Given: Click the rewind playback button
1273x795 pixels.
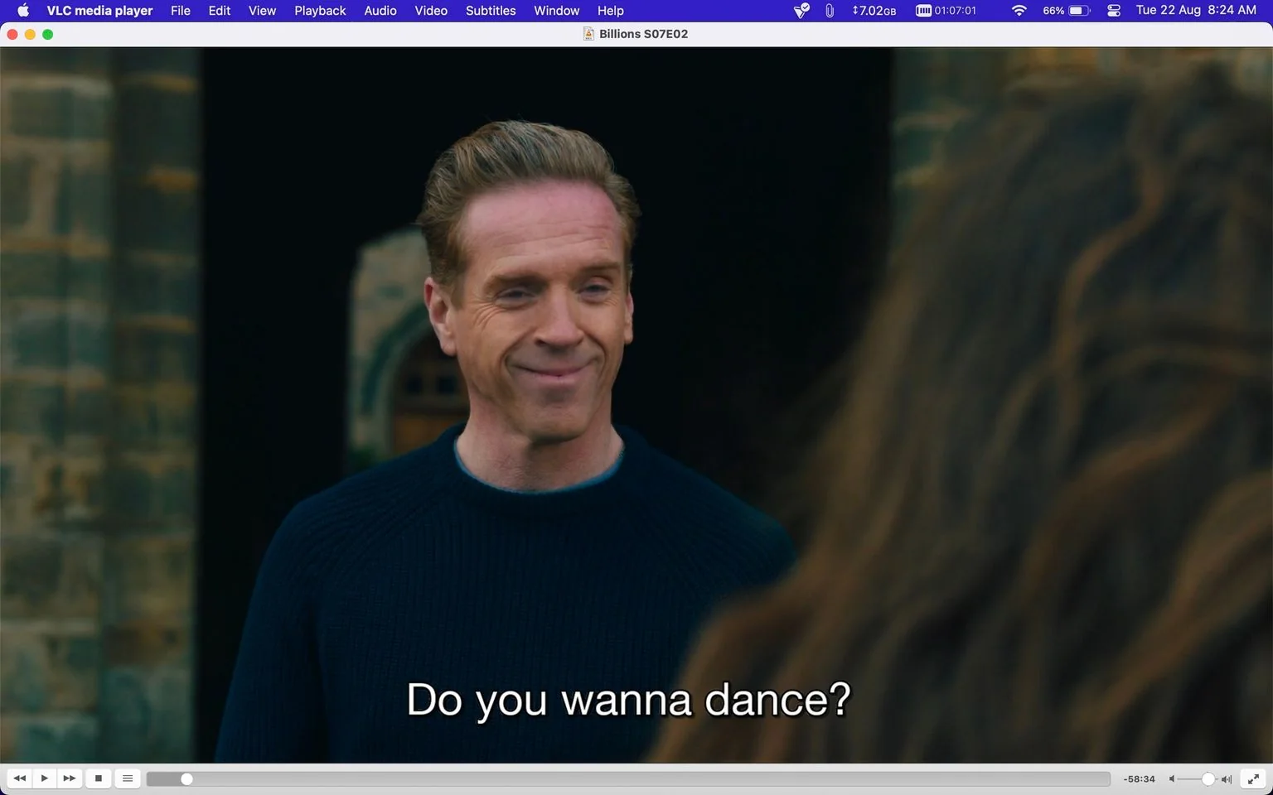Looking at the screenshot, I should 20,778.
